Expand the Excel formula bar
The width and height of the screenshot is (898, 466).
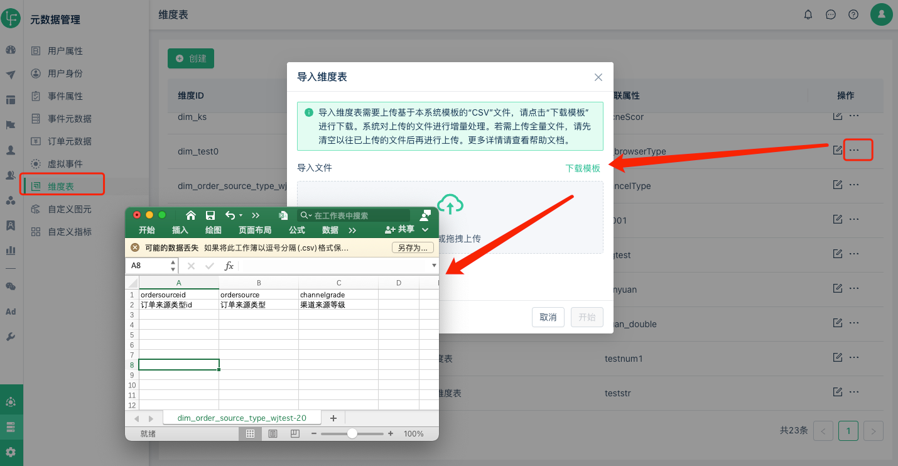(x=433, y=266)
